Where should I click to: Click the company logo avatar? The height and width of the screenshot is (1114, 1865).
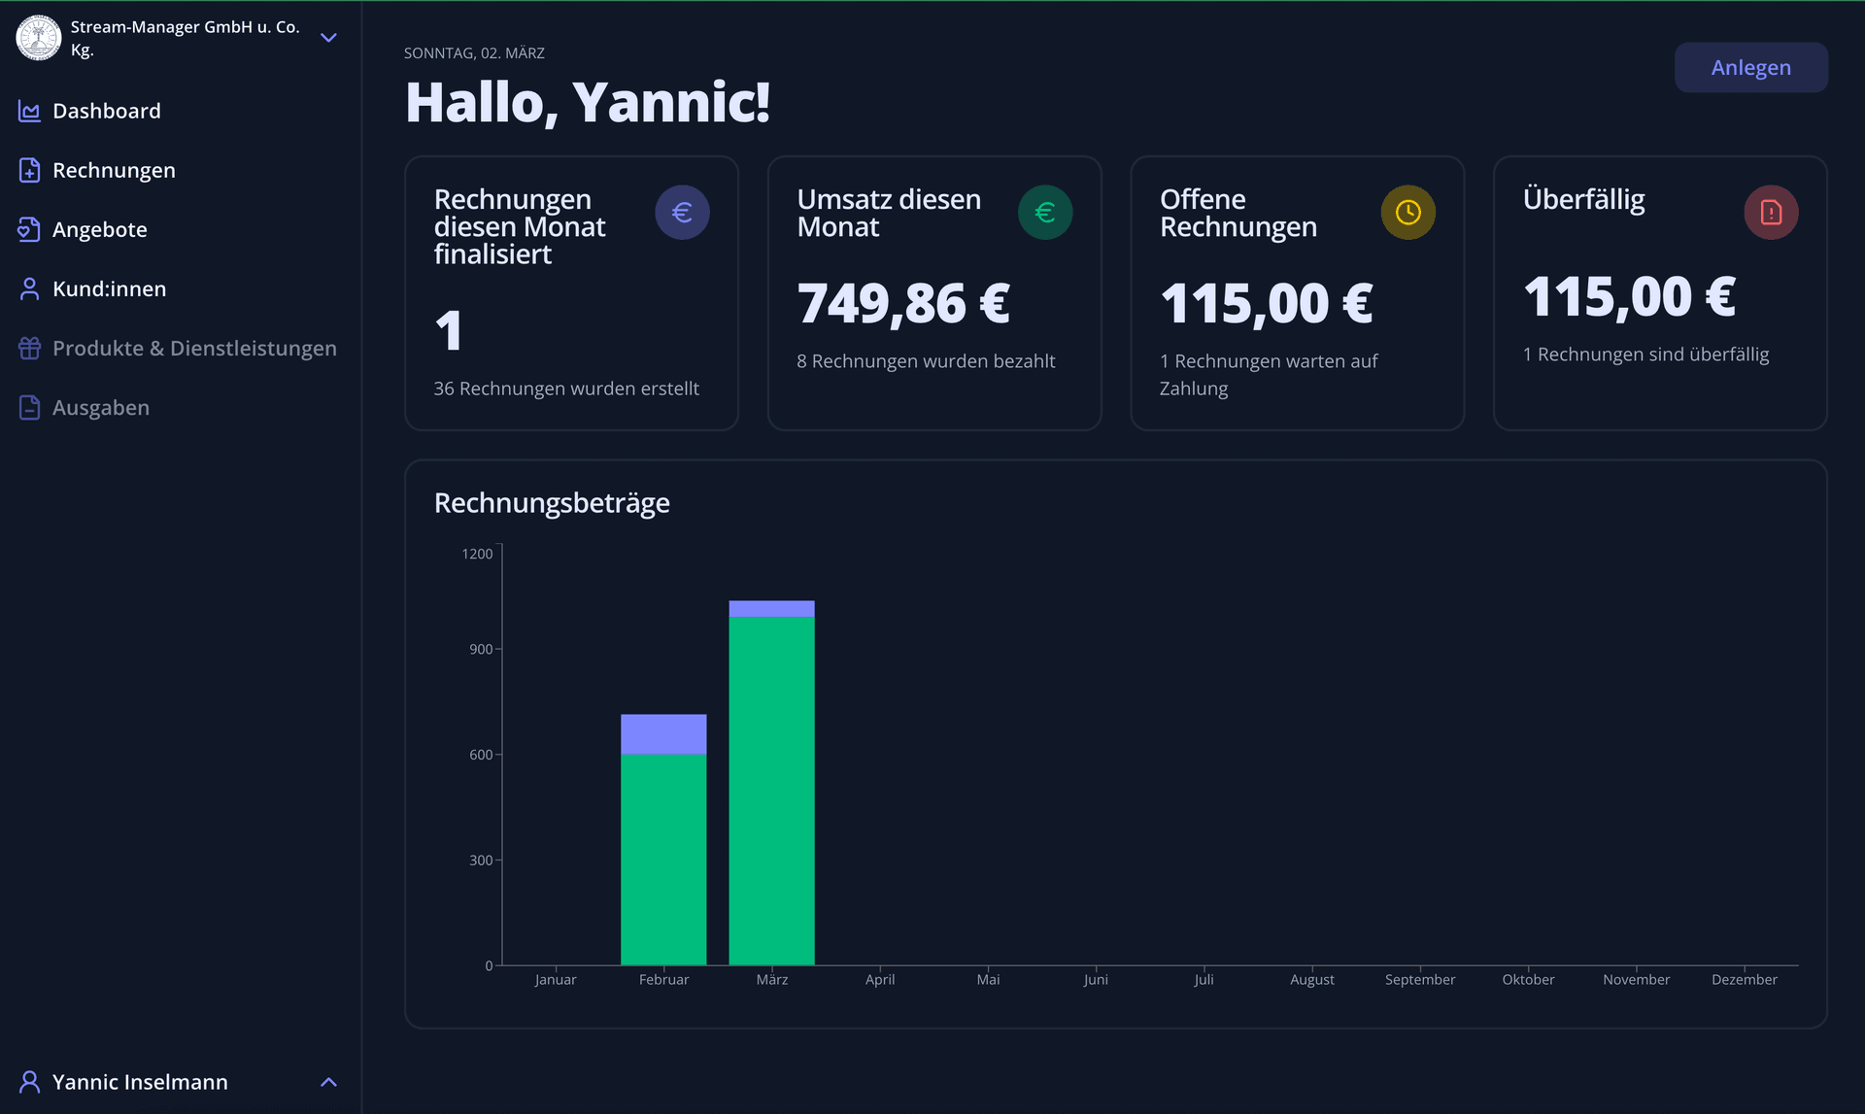[39, 39]
